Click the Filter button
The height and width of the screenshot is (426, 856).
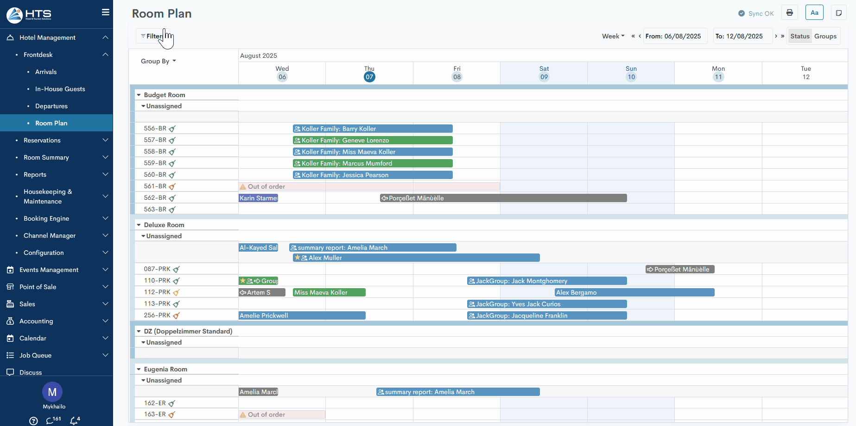pos(153,36)
